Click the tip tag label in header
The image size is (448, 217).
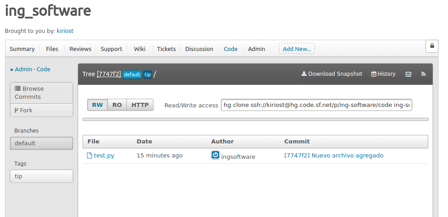[147, 74]
